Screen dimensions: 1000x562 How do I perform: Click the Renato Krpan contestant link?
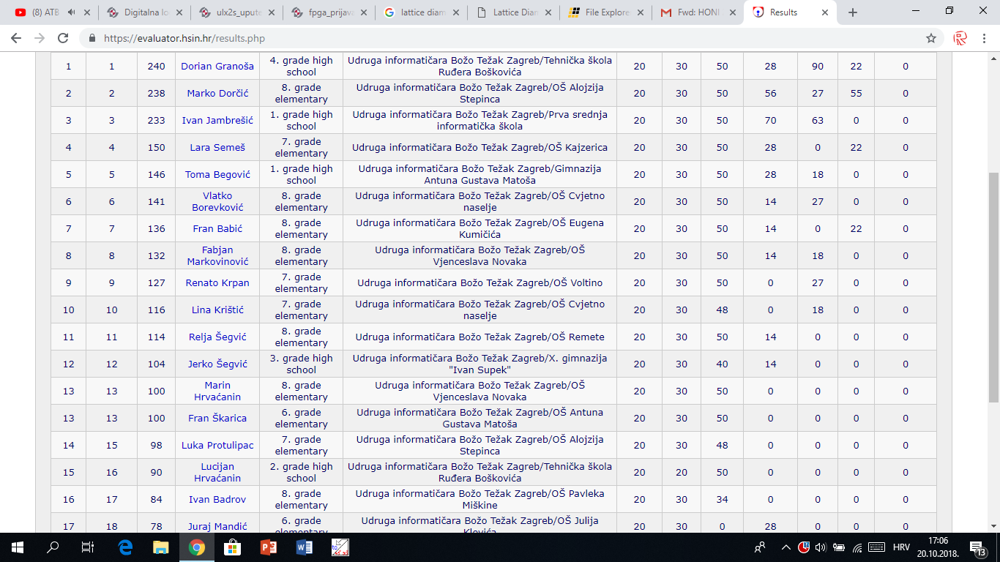point(217,282)
